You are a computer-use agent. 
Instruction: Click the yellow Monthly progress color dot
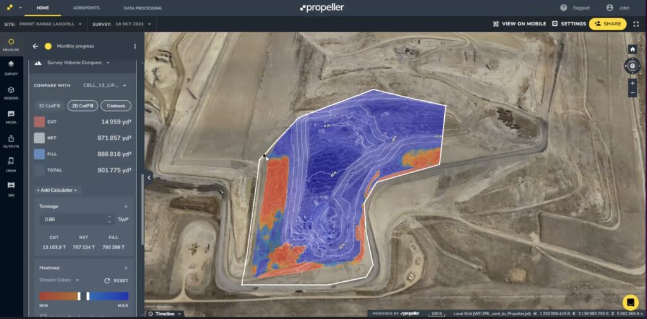48,46
